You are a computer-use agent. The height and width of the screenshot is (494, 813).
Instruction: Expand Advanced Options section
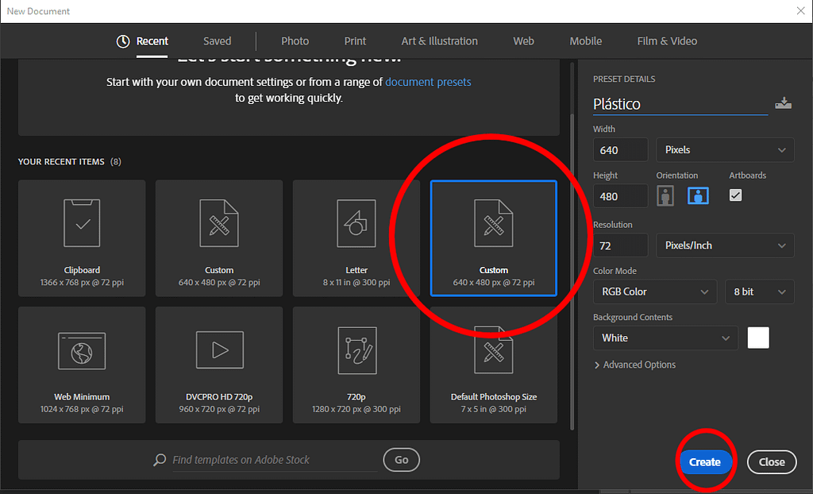coord(635,365)
